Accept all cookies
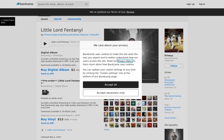The width and height of the screenshot is (224, 140). [x=111, y=85]
